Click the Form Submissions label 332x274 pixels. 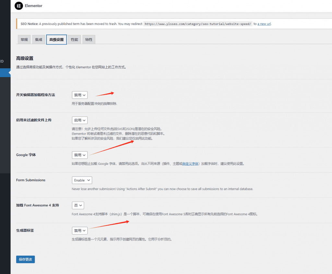click(x=31, y=180)
